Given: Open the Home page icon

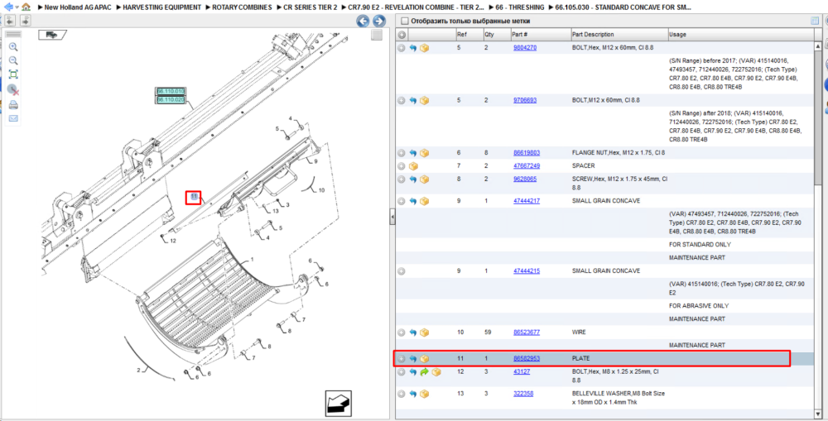Looking at the screenshot, I should pyautogui.click(x=26, y=7).
